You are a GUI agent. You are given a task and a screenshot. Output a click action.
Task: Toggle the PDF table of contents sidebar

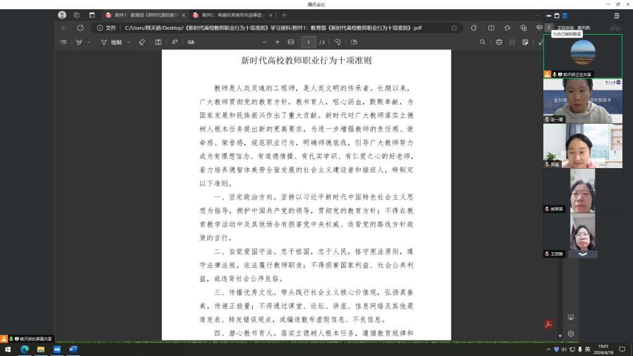[x=63, y=42]
